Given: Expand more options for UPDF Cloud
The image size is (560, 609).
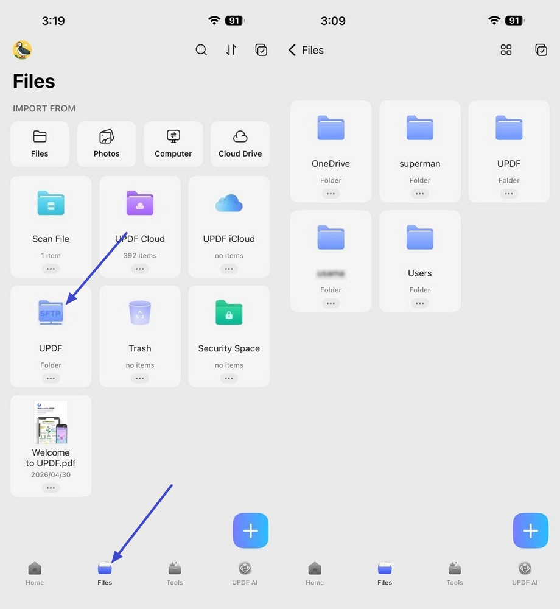Looking at the screenshot, I should (x=140, y=269).
